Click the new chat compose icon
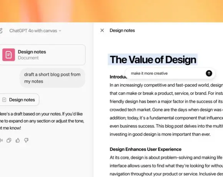 coord(1,31)
